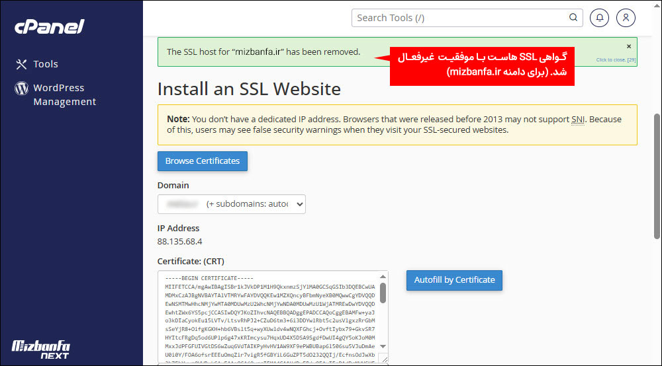Click the certificate textarea scroll down arrow
This screenshot has height=366, width=662.
click(x=383, y=346)
